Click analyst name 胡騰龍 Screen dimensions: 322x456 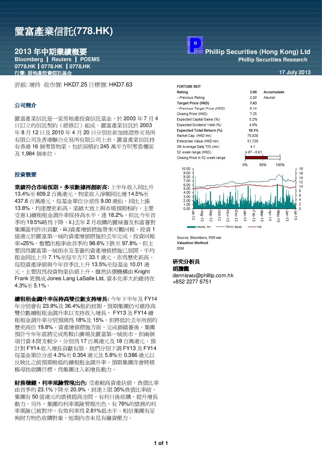181,268
